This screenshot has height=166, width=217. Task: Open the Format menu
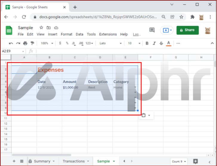[67, 34]
